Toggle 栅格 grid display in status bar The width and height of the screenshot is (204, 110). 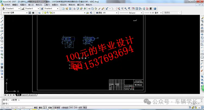point(41,108)
